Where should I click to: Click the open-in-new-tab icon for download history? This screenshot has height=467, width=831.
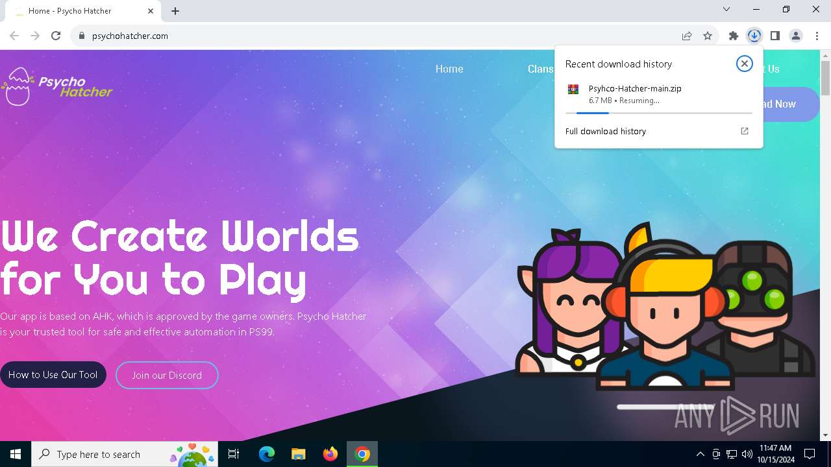point(745,131)
